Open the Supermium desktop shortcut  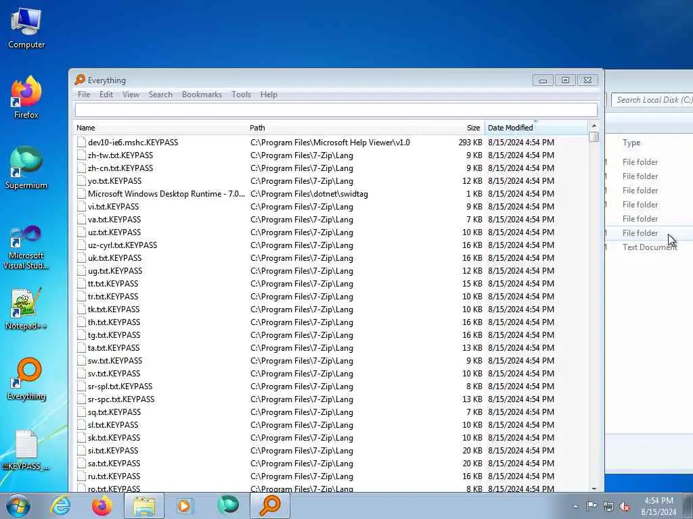(x=26, y=168)
